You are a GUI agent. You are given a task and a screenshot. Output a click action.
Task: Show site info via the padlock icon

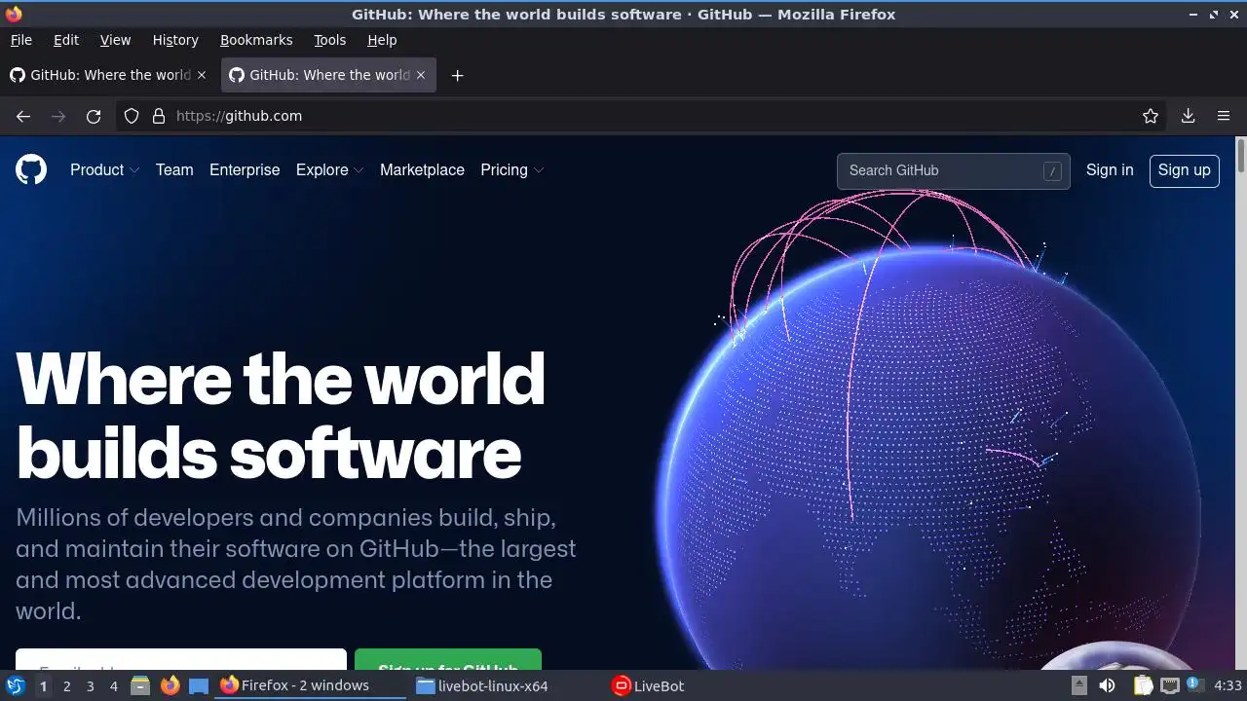click(x=159, y=116)
